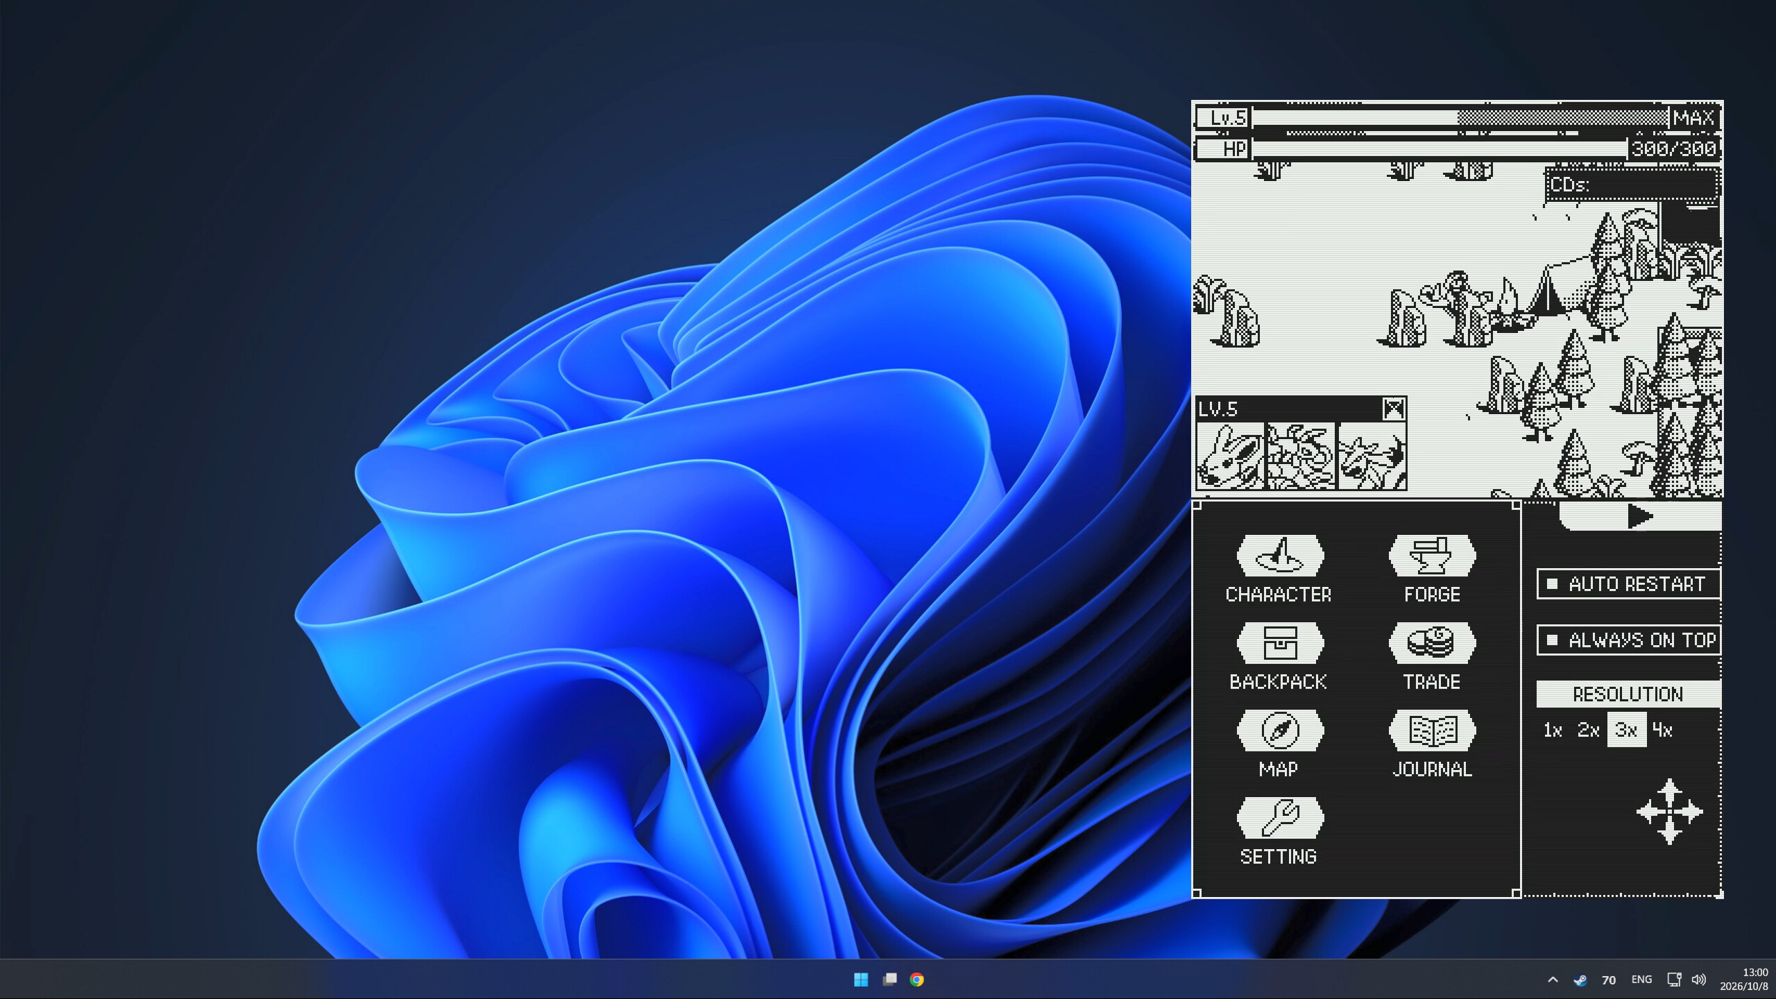Select the 3x resolution option
1776x999 pixels.
click(1627, 730)
